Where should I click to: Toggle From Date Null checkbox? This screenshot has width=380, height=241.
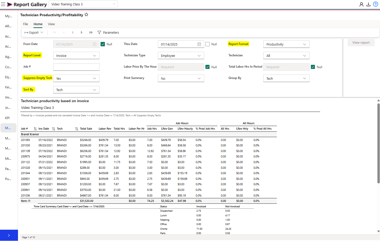click(103, 44)
